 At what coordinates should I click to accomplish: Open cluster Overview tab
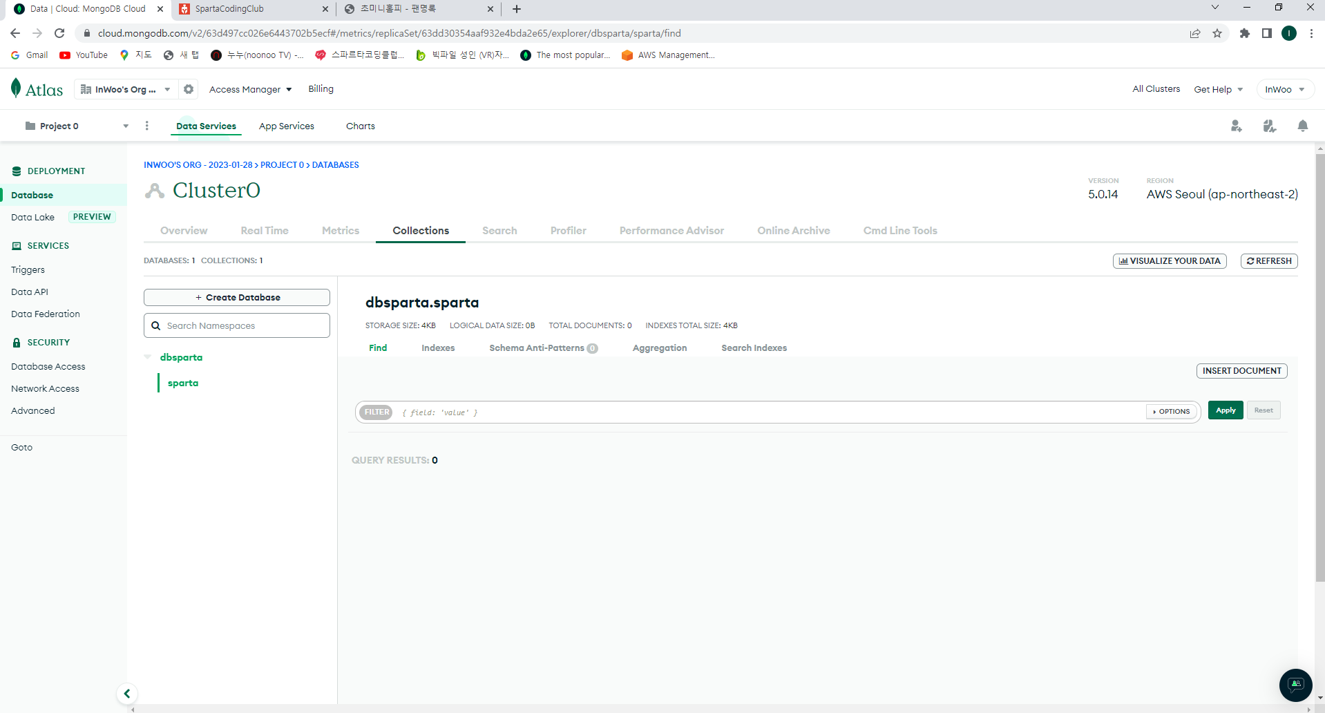point(184,231)
